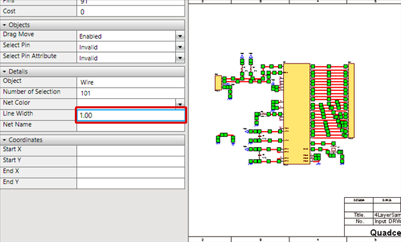Click the Line Width input field

click(x=131, y=116)
